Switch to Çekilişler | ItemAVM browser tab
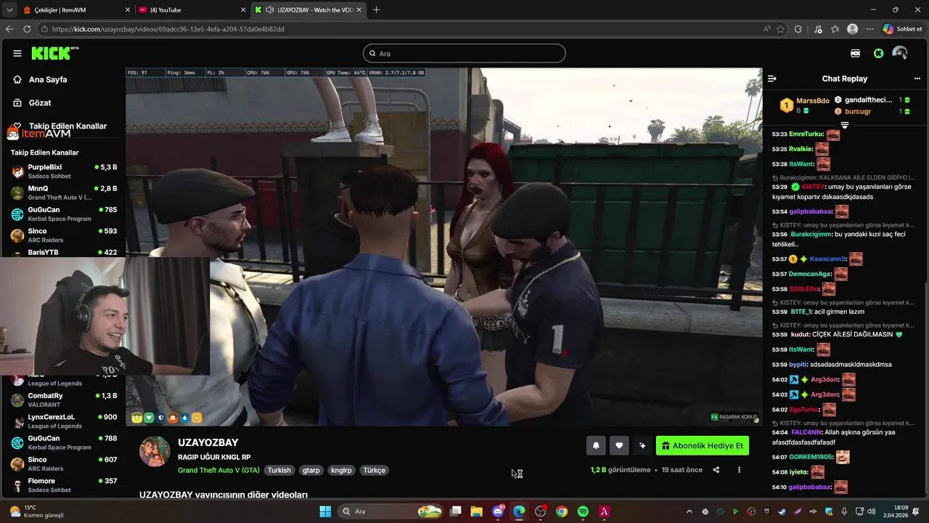The height and width of the screenshot is (523, 929). [77, 9]
